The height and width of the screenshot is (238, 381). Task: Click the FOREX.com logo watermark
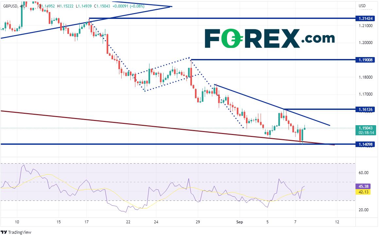(x=269, y=38)
